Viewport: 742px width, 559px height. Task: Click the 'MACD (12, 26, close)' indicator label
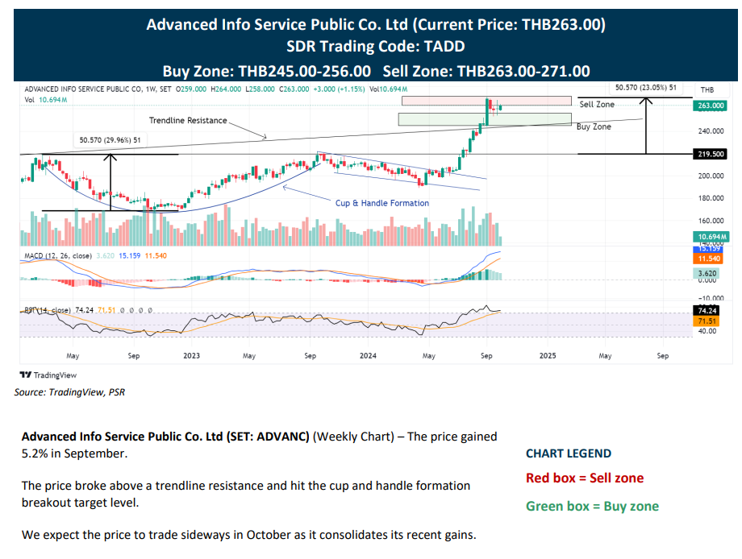tap(58, 255)
